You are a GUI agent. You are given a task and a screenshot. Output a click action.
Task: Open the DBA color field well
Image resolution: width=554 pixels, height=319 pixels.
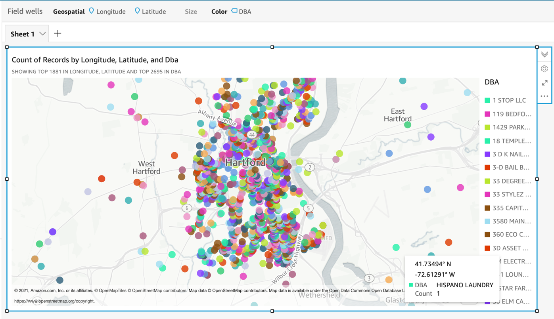241,11
